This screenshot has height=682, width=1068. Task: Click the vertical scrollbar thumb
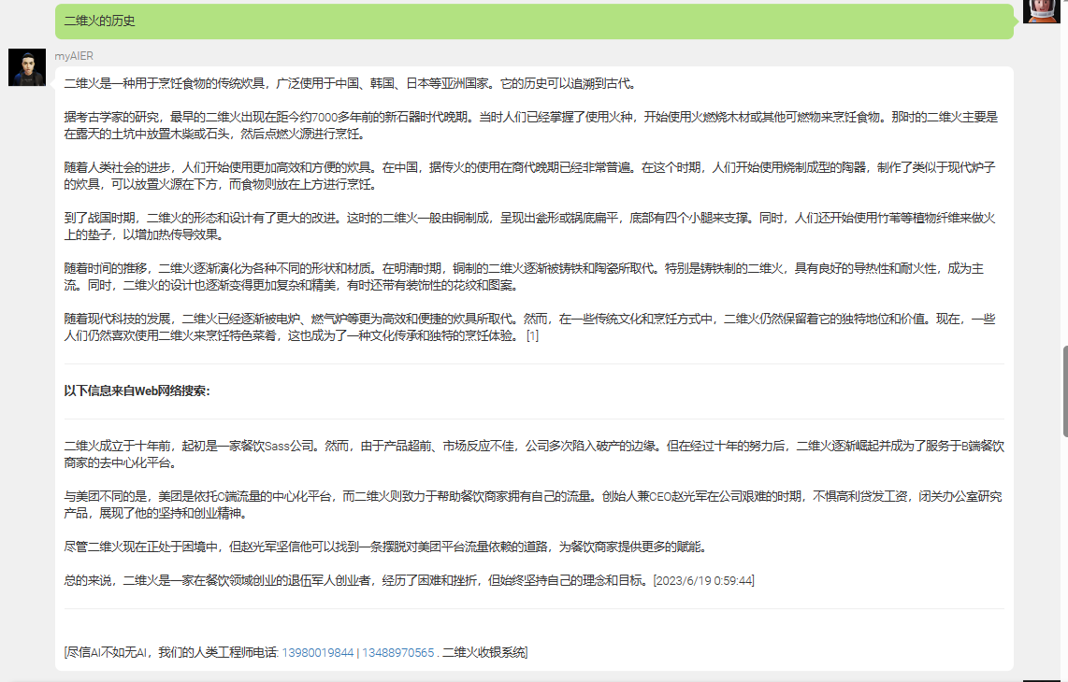coord(1064,391)
